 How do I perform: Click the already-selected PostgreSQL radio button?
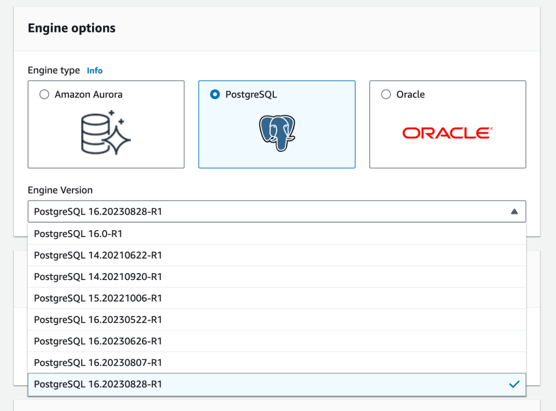(215, 94)
